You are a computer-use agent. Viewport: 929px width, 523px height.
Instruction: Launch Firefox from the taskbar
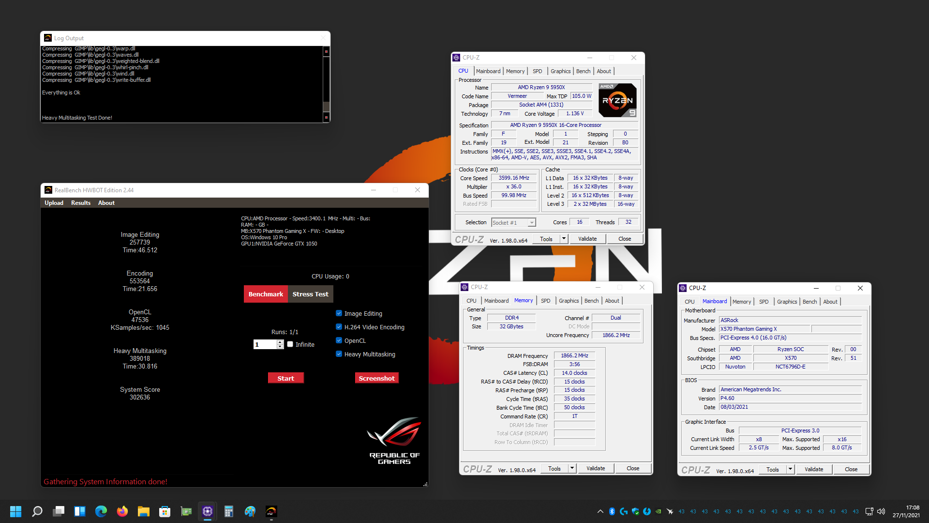(x=122, y=511)
